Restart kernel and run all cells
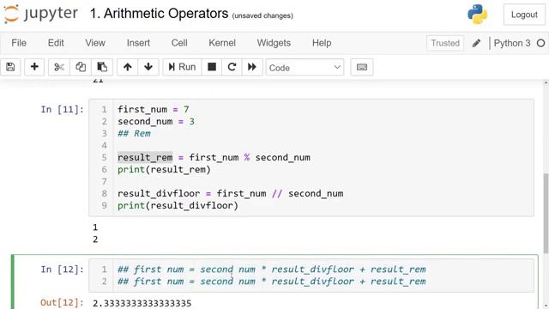 (252, 67)
